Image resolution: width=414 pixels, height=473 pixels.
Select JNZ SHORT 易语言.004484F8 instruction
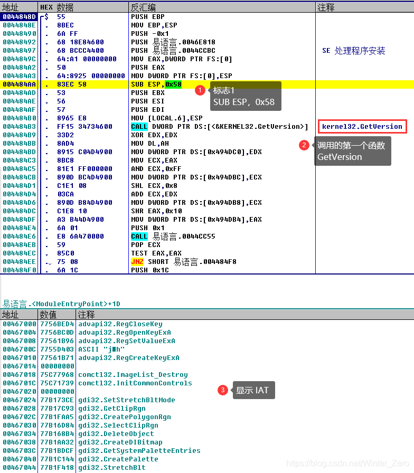click(184, 262)
